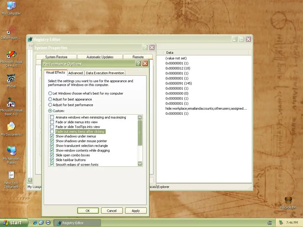Click the System Properties help question button
The width and height of the screenshot is (303, 227).
pos(145,48)
